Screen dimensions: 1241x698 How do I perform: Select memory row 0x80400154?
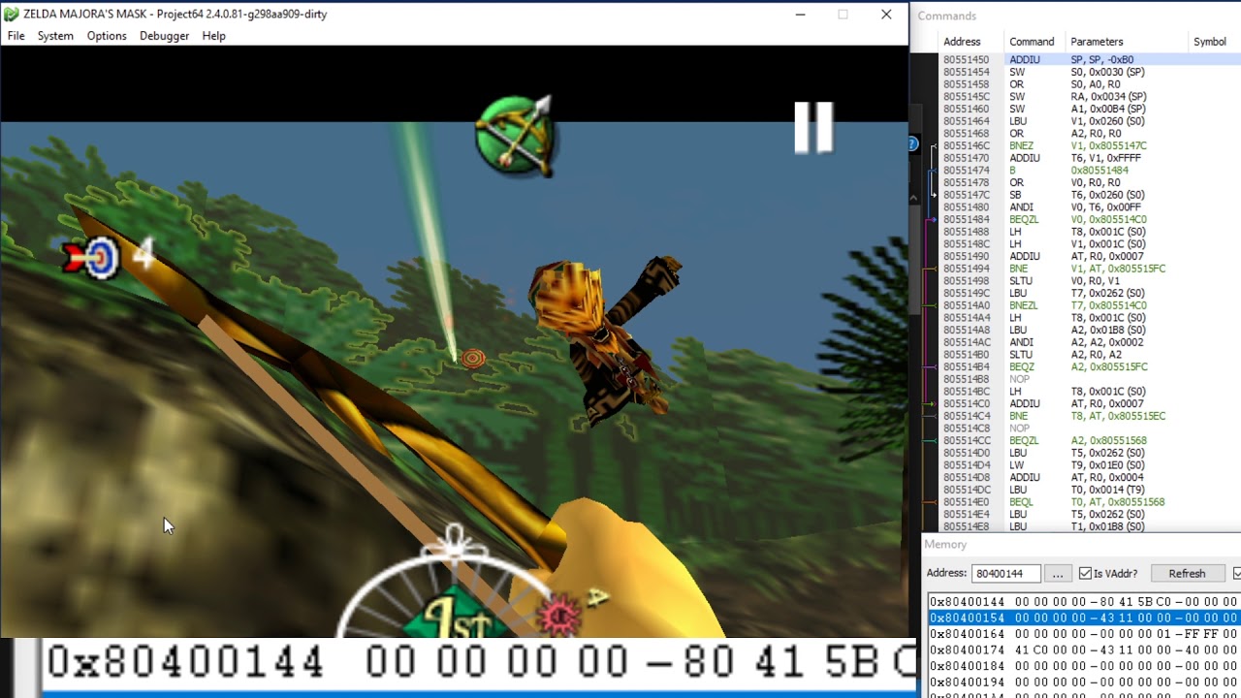[x=1084, y=619]
